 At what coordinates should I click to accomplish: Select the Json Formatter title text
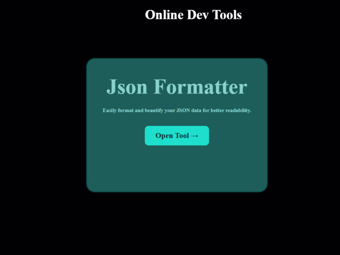[x=176, y=87]
